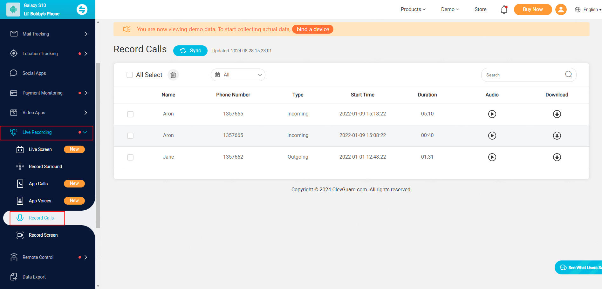Expand the Payment Monitoring chevron
The width and height of the screenshot is (602, 289).
(x=86, y=93)
